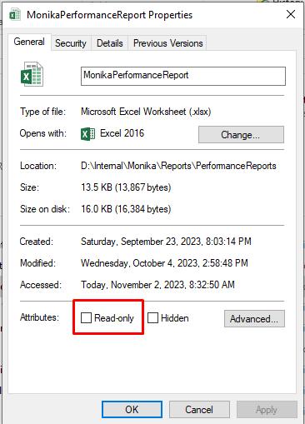Viewport: 305px width, 424px height.
Task: Click Excel 2016 icon beside Opens with
Action: point(87,134)
